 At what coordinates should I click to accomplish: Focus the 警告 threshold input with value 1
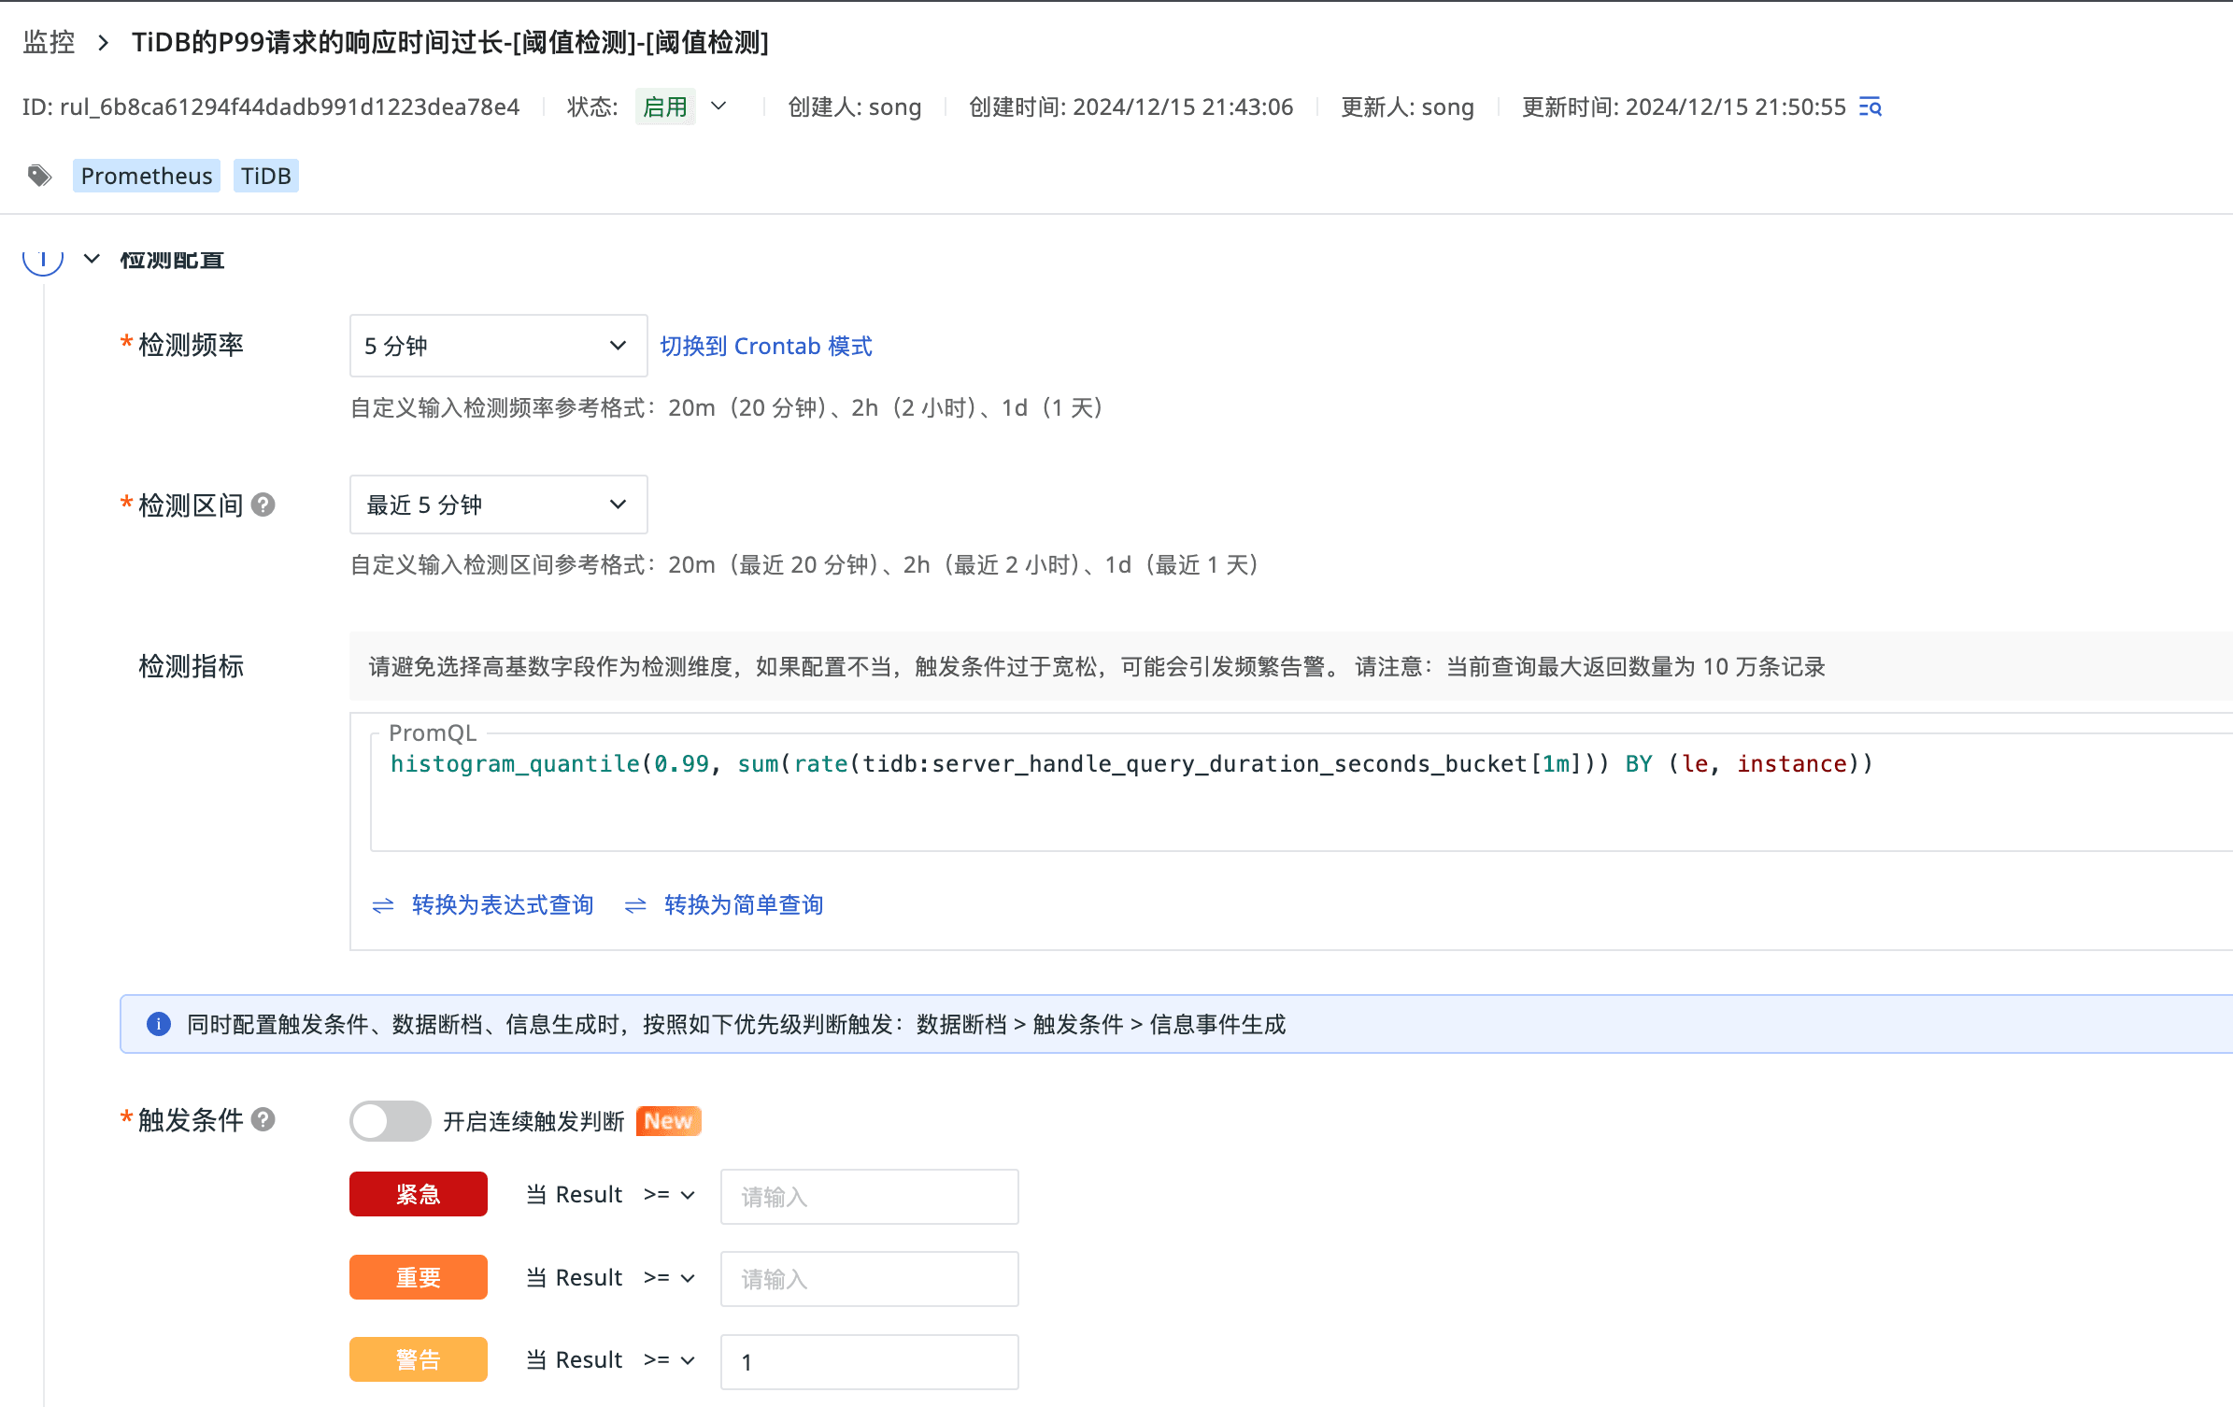[x=869, y=1362]
